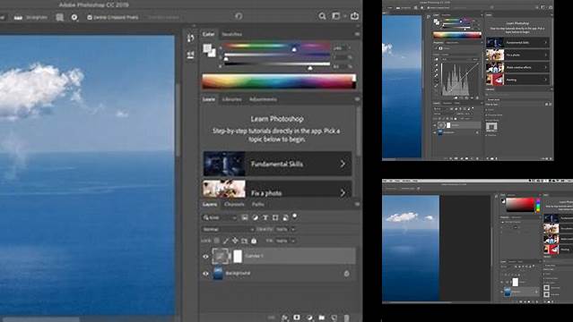The height and width of the screenshot is (322, 573).
Task: Toggle Delete Cropped Pixels checkbox
Action: [90, 17]
